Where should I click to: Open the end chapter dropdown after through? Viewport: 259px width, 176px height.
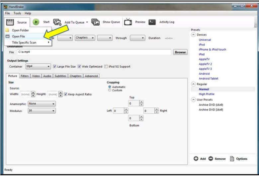[x=137, y=38]
